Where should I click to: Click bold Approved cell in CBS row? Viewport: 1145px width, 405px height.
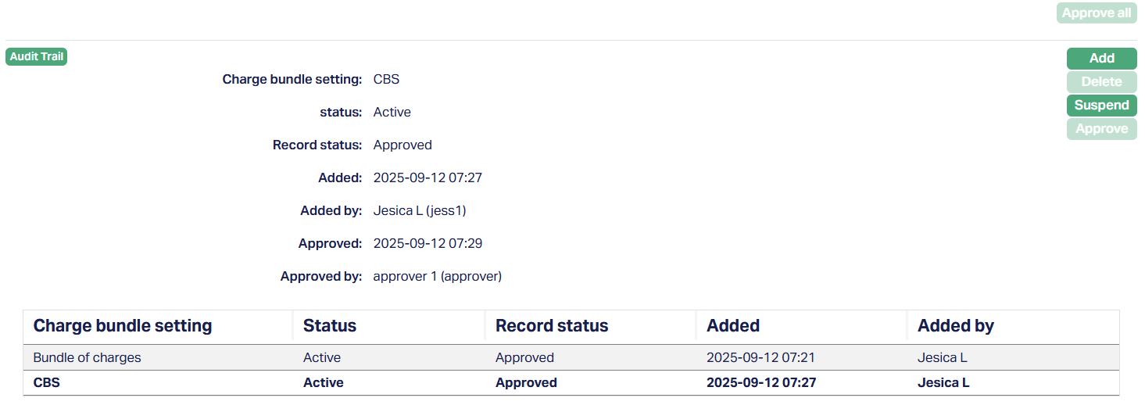tap(526, 383)
